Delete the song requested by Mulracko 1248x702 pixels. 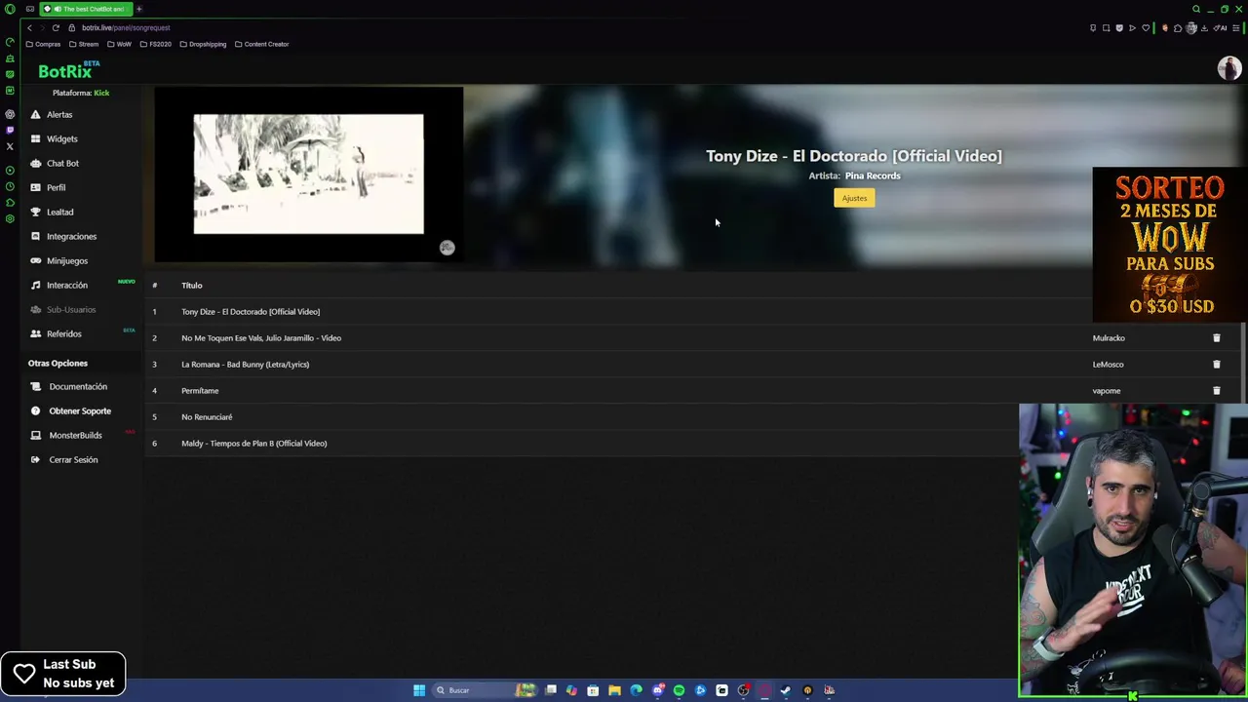click(x=1216, y=337)
